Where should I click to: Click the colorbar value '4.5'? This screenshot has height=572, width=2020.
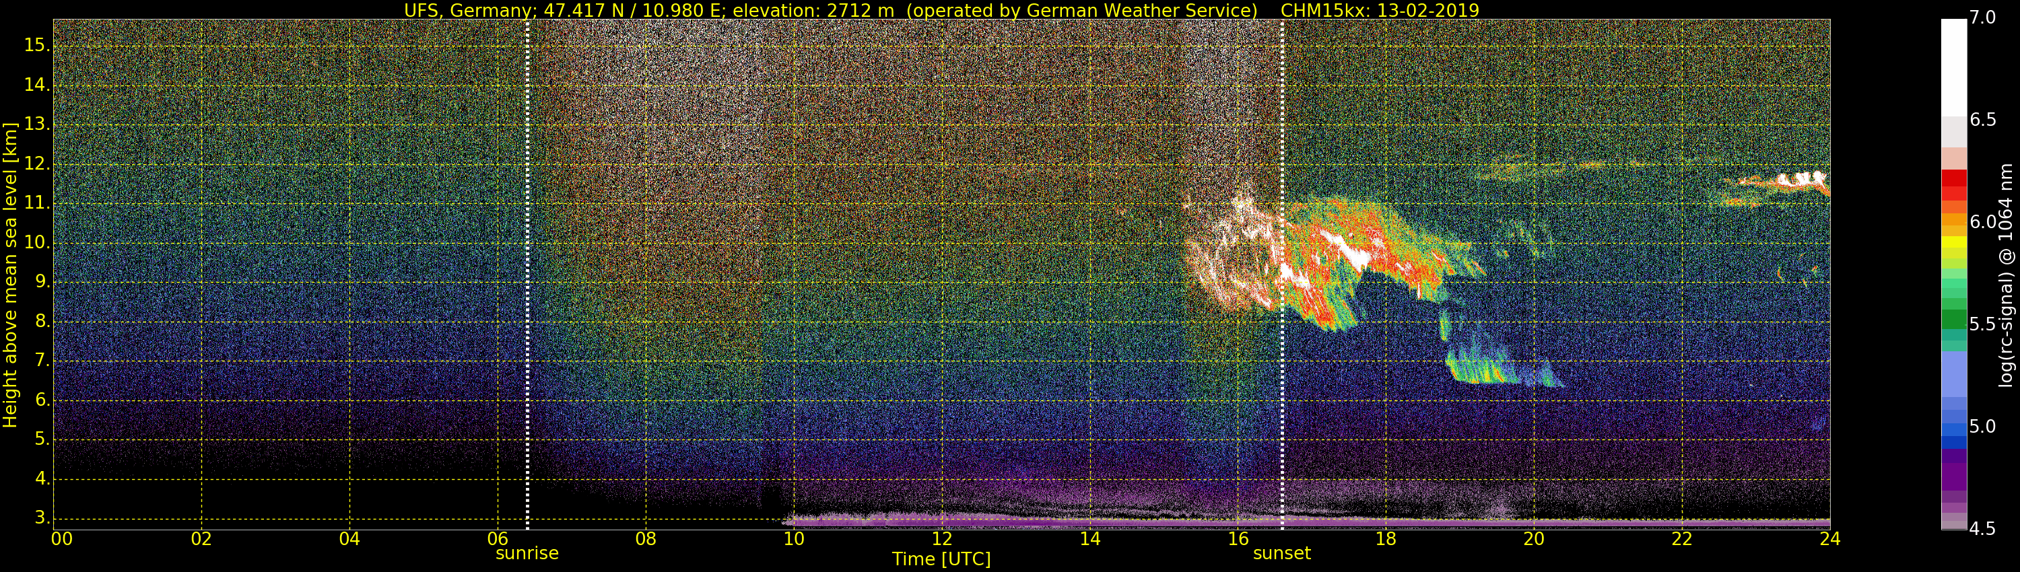click(x=1982, y=530)
